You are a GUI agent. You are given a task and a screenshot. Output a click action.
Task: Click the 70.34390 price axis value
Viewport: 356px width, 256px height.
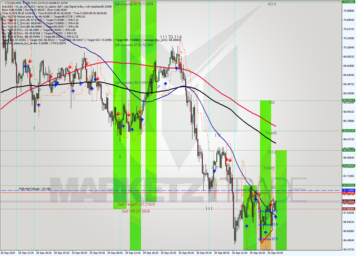(x=348, y=38)
